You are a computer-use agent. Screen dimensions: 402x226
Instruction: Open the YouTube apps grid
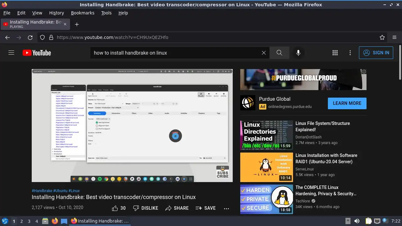click(335, 53)
